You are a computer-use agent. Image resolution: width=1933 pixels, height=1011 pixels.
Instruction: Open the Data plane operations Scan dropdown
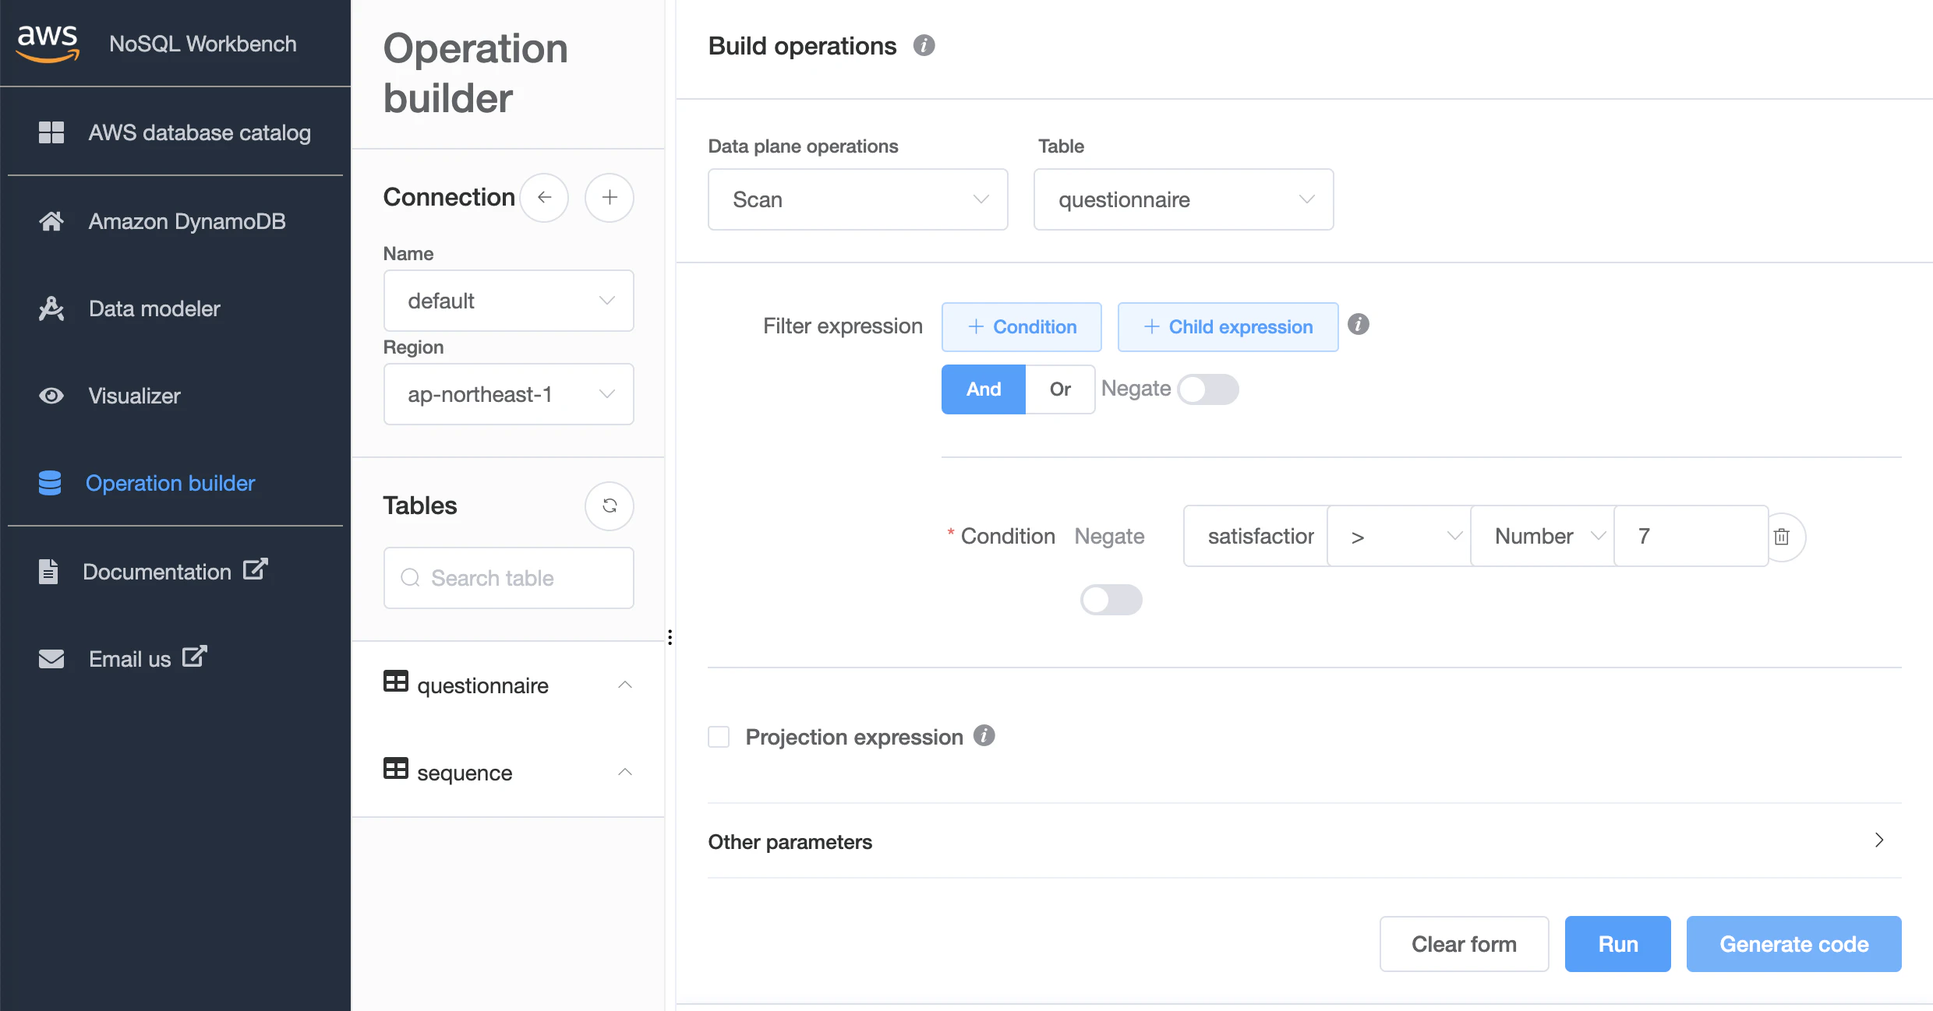(x=857, y=199)
